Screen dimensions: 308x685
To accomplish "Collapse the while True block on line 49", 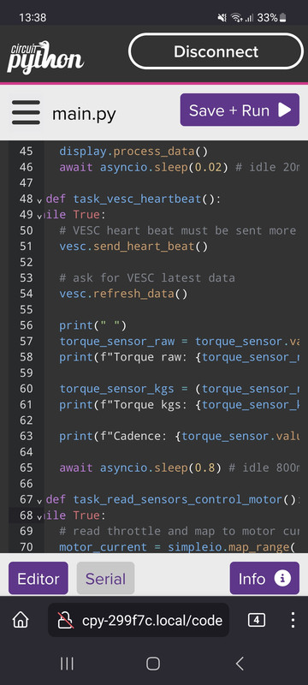I will 39,217.
